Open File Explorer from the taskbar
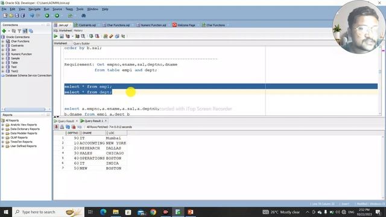The height and width of the screenshot is (217, 386). (116, 212)
